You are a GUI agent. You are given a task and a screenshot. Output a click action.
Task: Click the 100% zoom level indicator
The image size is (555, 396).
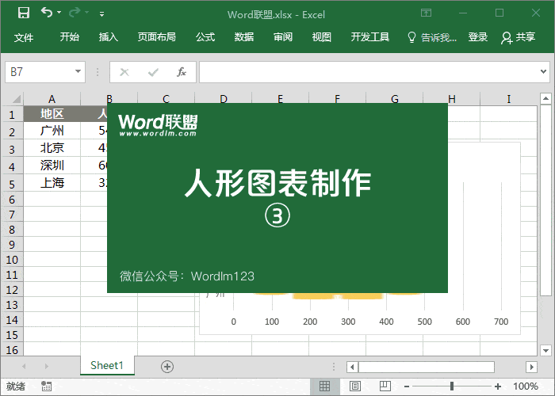526,386
